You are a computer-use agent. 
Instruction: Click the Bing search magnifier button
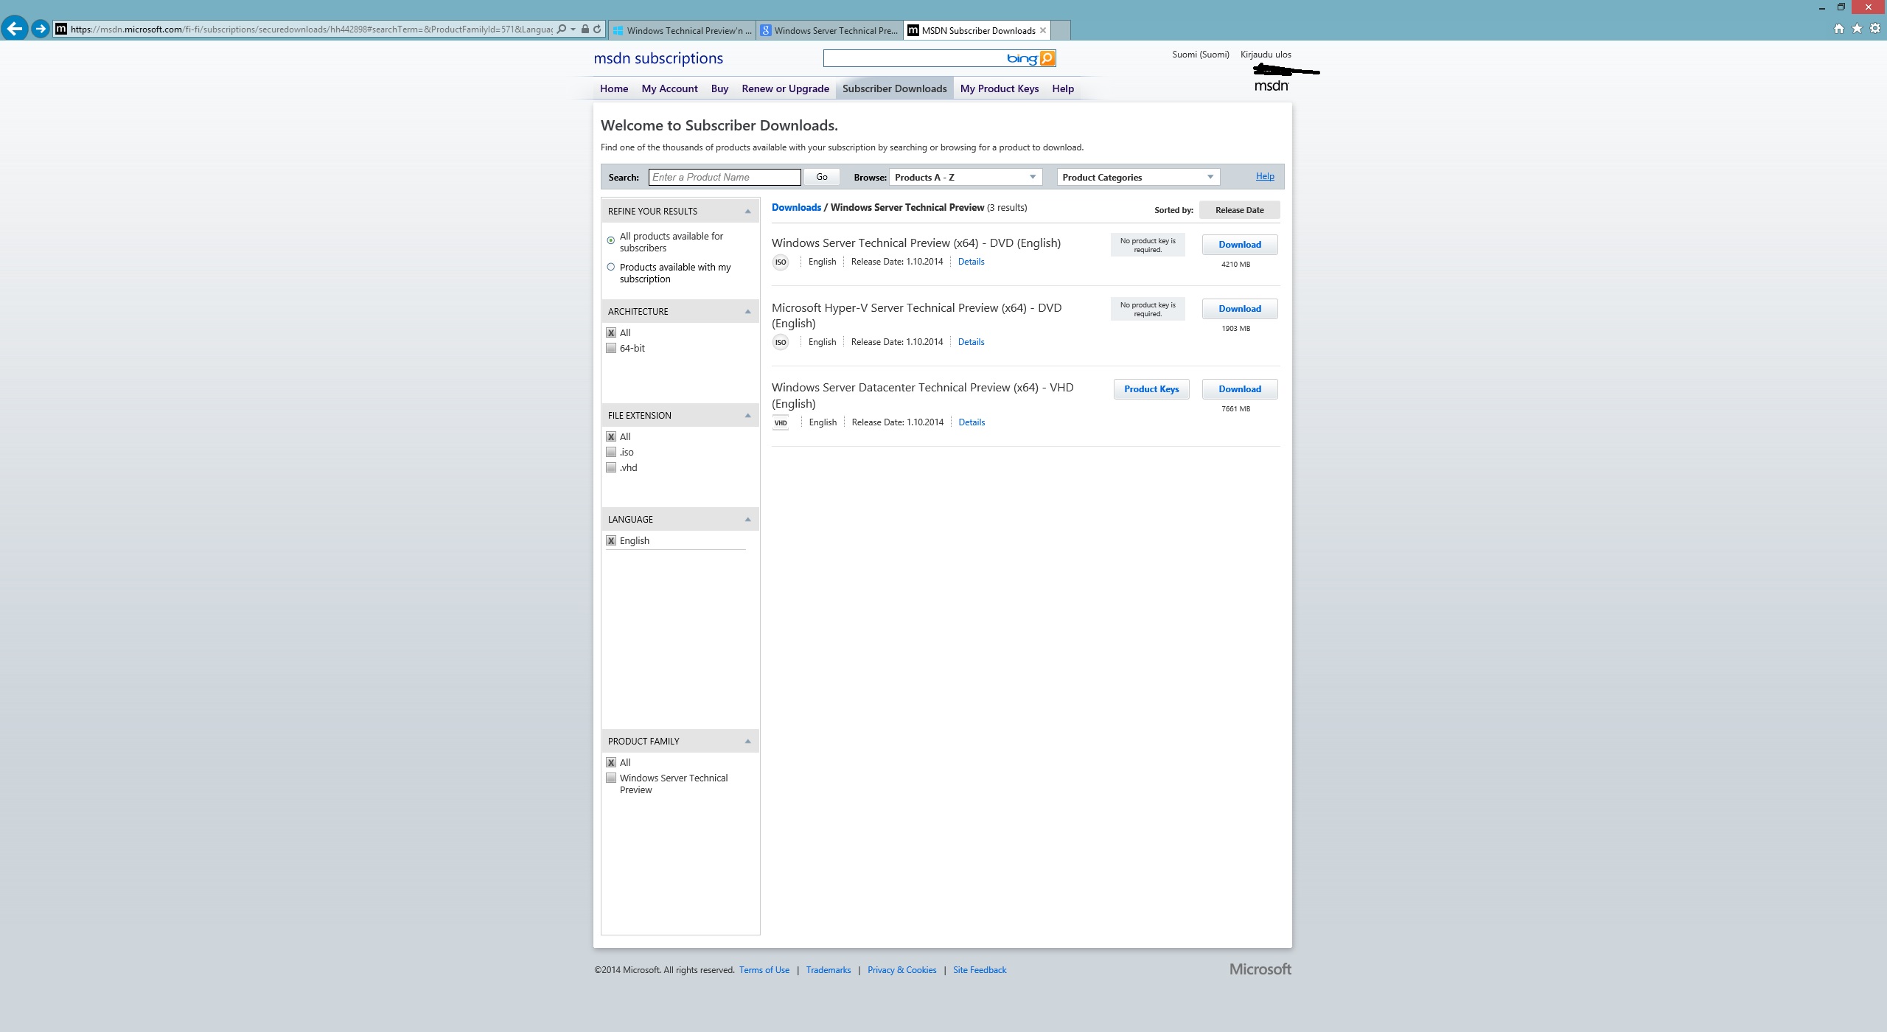(x=1047, y=58)
